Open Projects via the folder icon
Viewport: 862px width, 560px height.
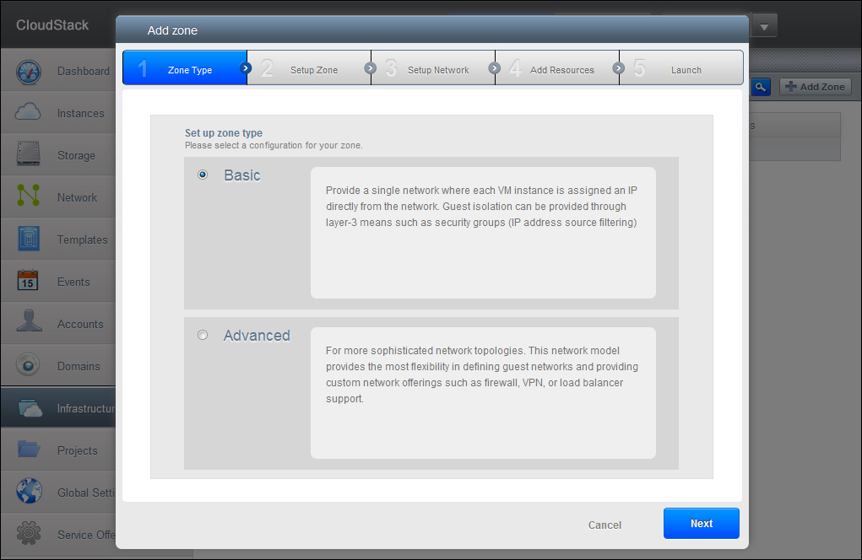tap(29, 450)
